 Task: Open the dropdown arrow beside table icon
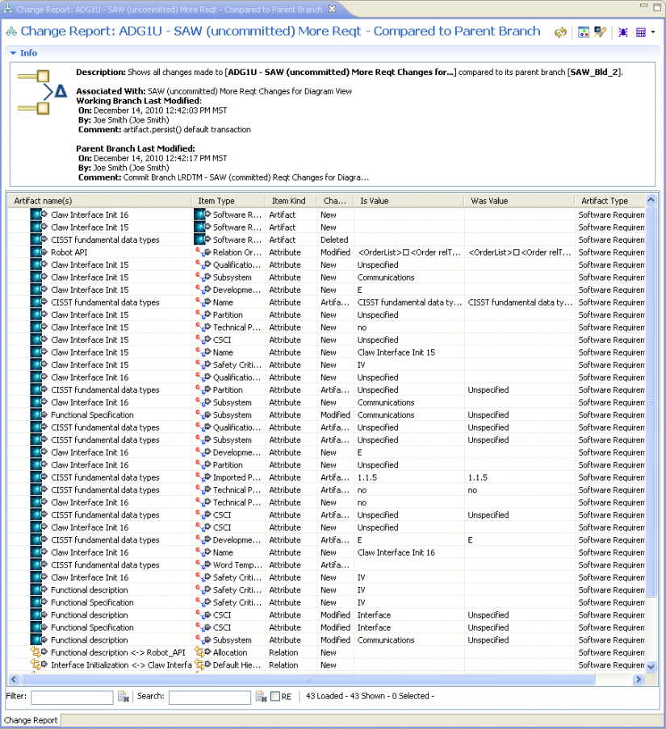coord(652,32)
